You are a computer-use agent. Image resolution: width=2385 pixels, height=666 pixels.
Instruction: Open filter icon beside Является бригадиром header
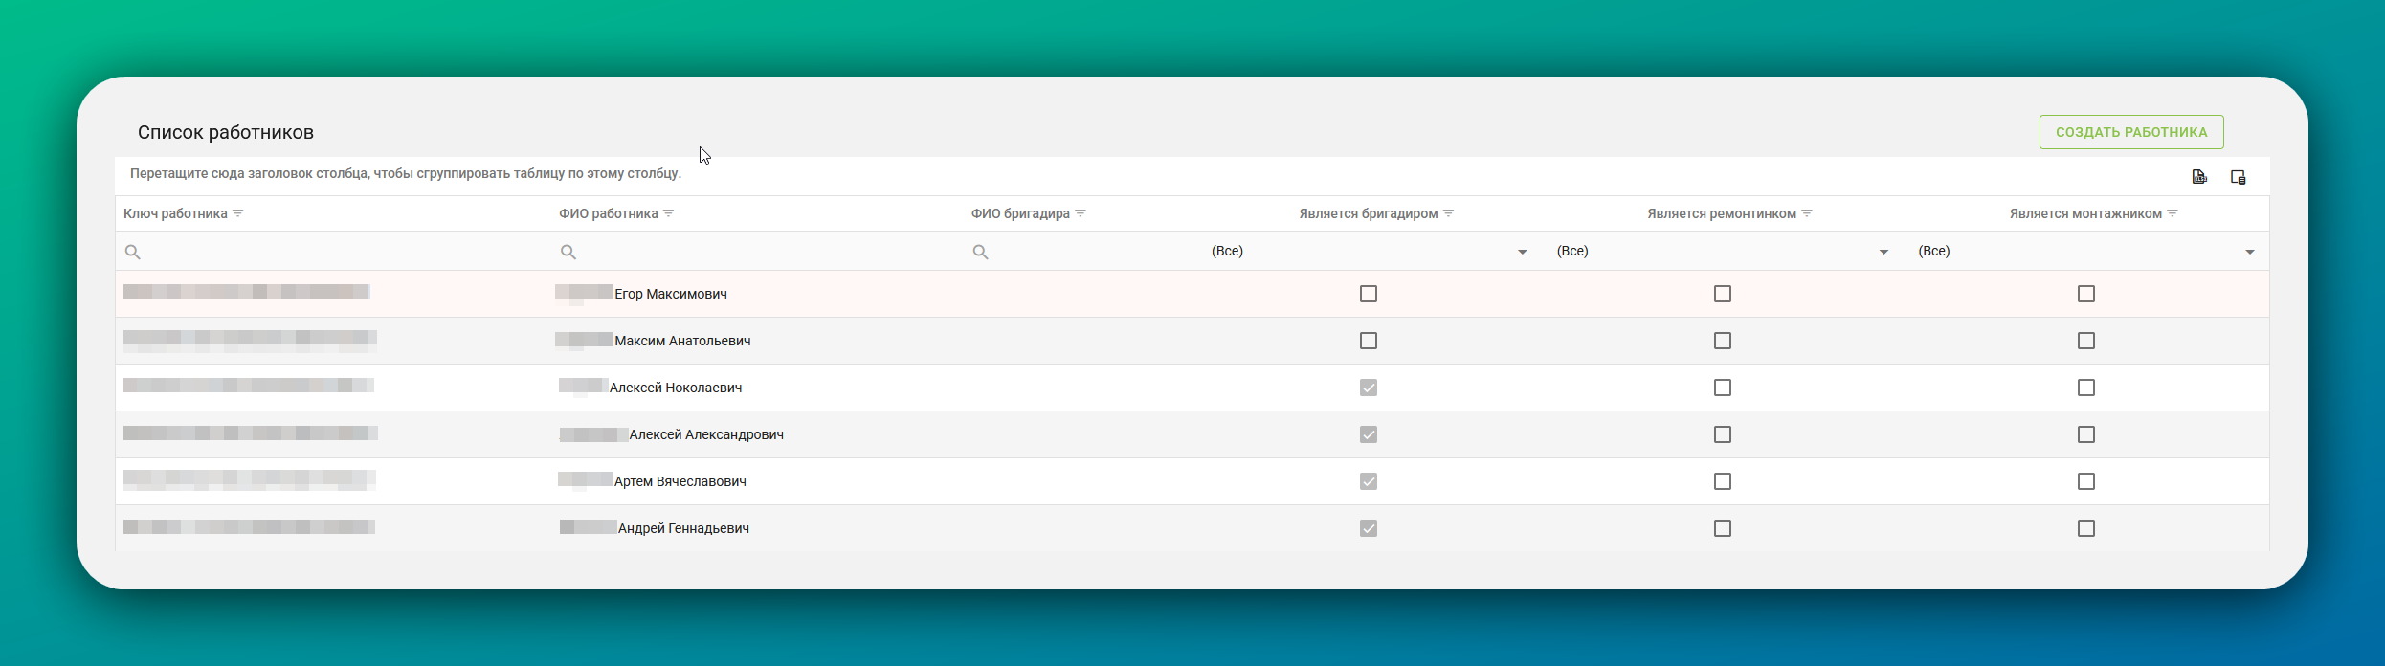click(x=1449, y=213)
